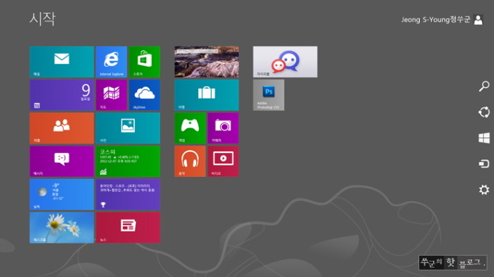Open the SkyDrive tile

(x=145, y=95)
